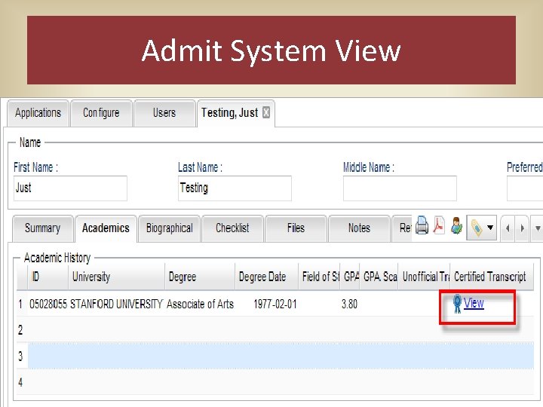Click the Last Name field

tap(235, 188)
